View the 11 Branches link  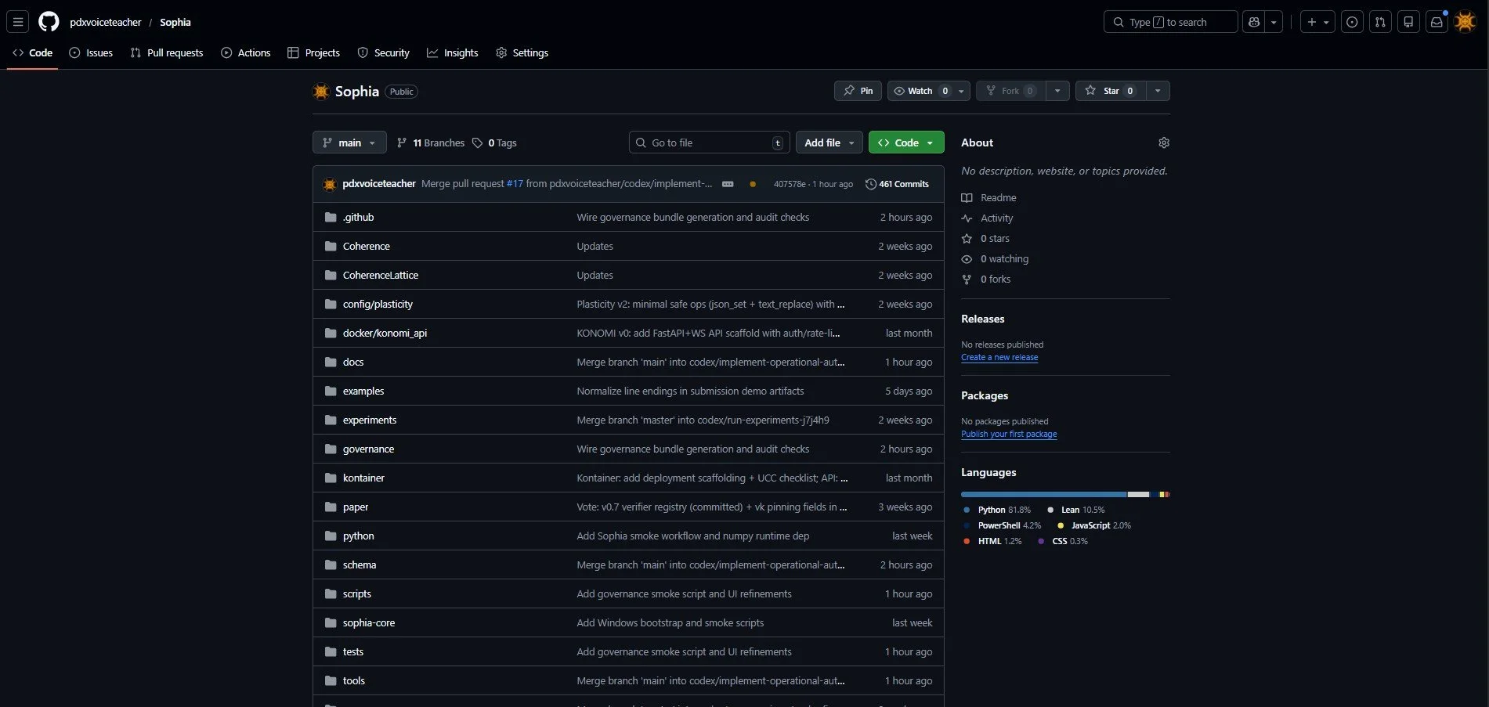[x=431, y=142]
